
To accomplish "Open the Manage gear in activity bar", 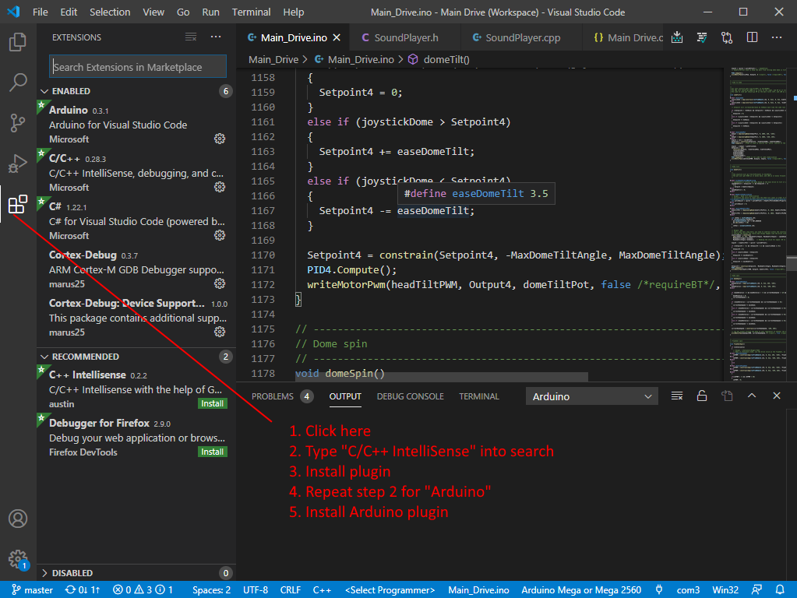I will [x=18, y=559].
